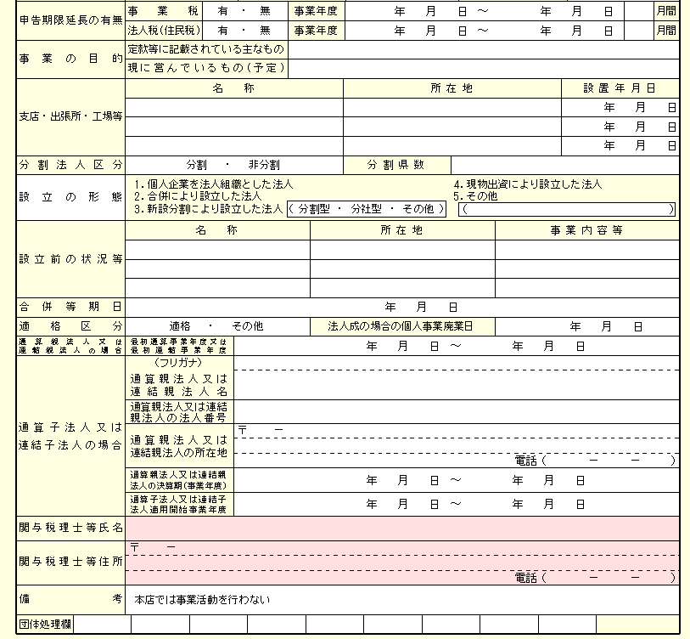
Task: Click the postal code line of 通算親法人又は連結親法人の所在地
Action: [x=457, y=431]
